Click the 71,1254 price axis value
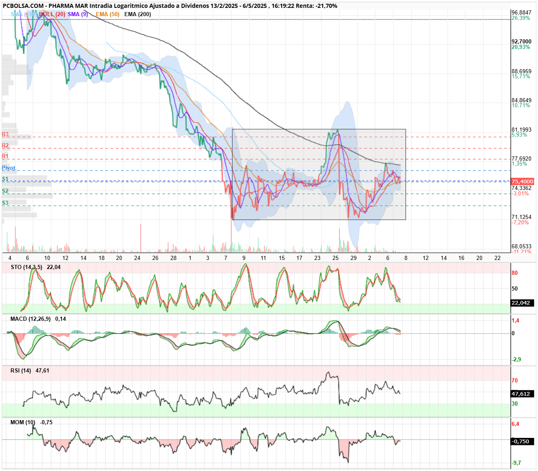Screen dimensions: 538x471 pos(521,217)
